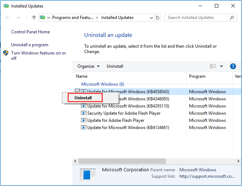Viewport: 242px width, 186px height.
Task: Expand the address bar history dropdown
Action: [151, 18]
